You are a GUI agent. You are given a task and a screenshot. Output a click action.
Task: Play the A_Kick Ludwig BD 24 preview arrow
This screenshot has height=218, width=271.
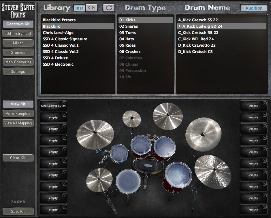(180, 26)
